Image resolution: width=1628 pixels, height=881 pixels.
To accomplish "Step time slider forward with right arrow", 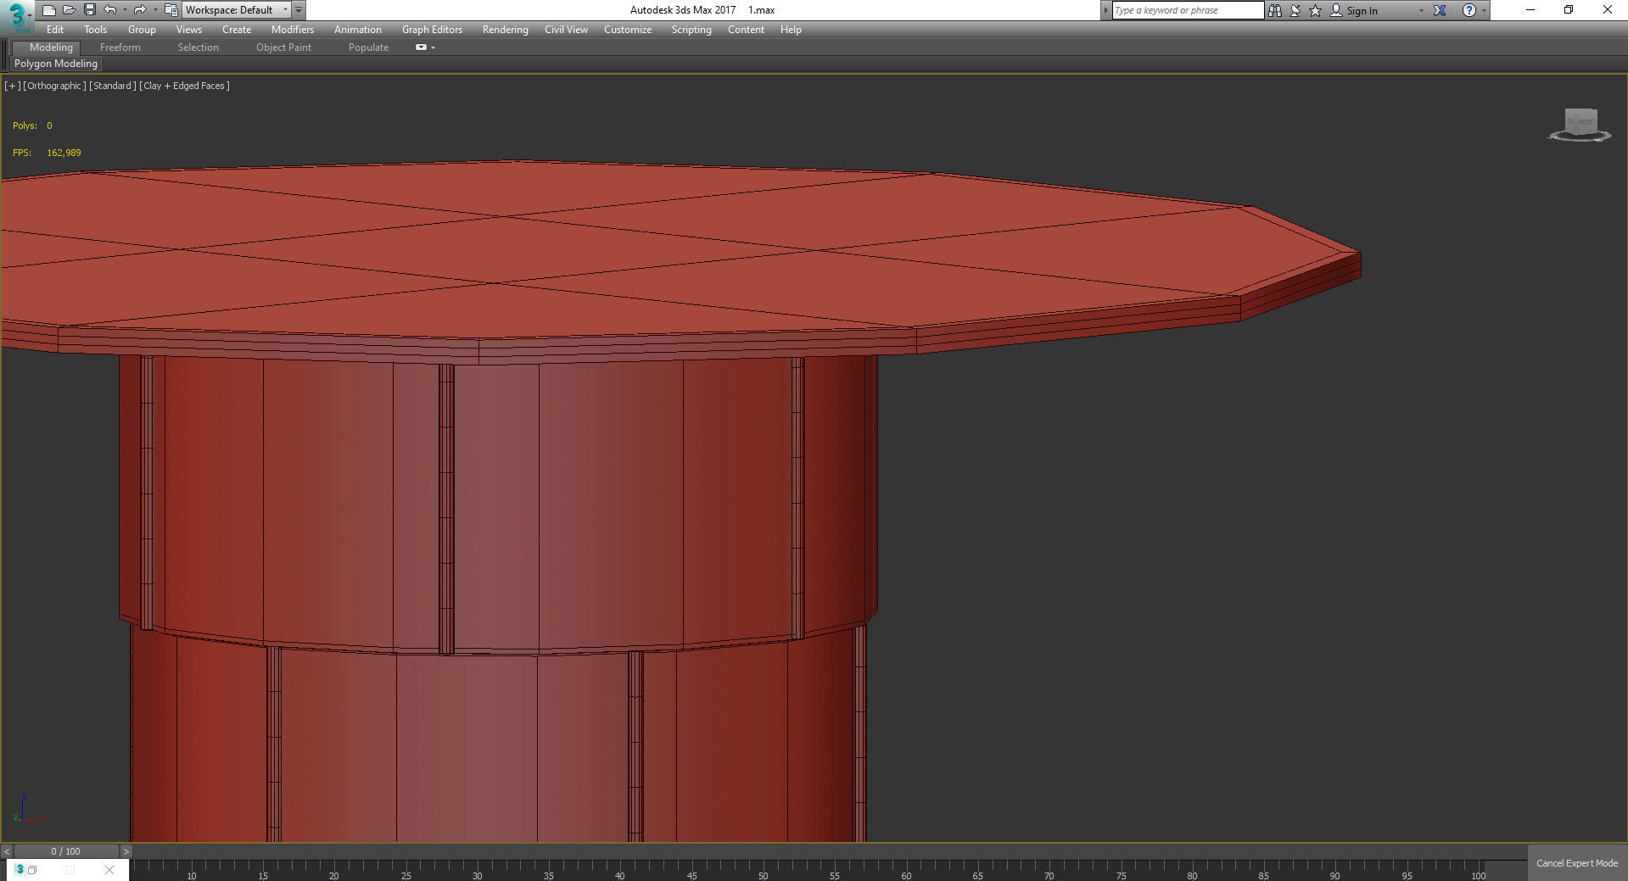I will point(126,851).
